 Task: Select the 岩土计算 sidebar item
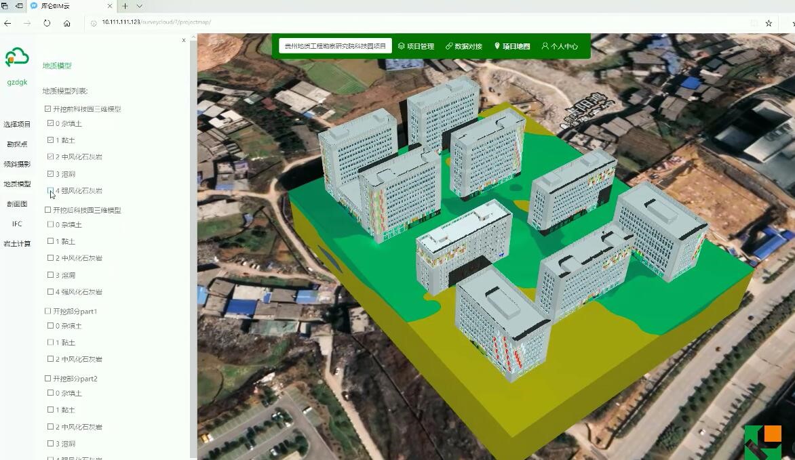[x=17, y=244]
